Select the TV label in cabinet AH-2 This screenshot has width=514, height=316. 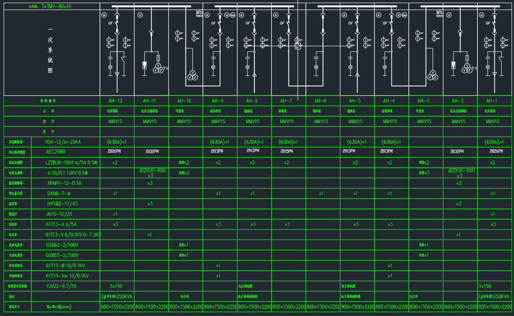click(x=474, y=69)
